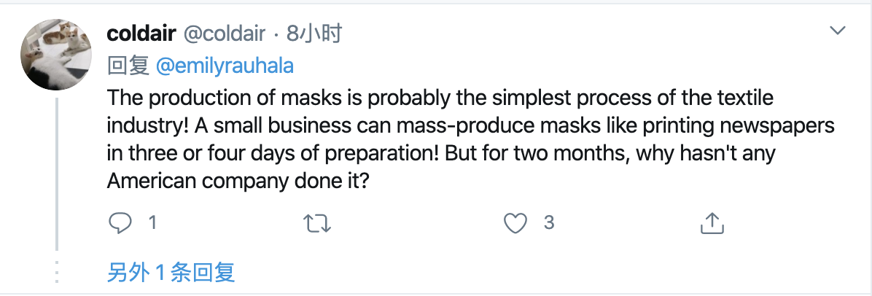Visit the @emilyrauhala mention link
The width and height of the screenshot is (872, 296).
point(225,66)
